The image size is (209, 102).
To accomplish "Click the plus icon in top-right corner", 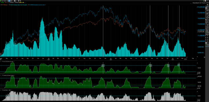I will point(207,1).
